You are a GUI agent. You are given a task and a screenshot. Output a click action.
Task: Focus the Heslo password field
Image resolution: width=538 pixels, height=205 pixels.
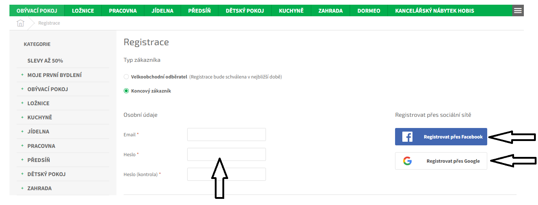226,154
